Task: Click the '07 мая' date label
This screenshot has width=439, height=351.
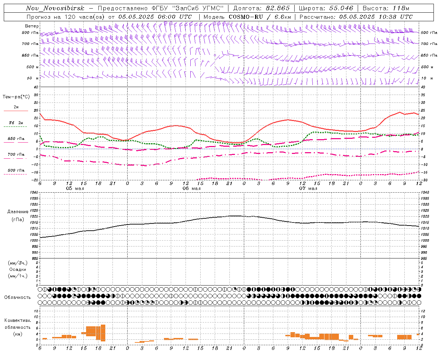Action: coord(308,189)
